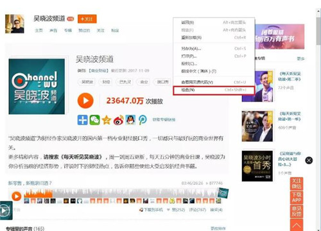This screenshot has width=321, height=231.
Task: Open the first-season album cover in the sidebar
Action: (x=257, y=126)
